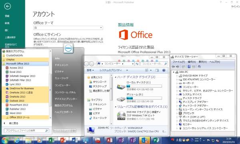This screenshot has width=240, height=144.
Task: Click the Excel icon on the taskbar
Action: pos(52,140)
